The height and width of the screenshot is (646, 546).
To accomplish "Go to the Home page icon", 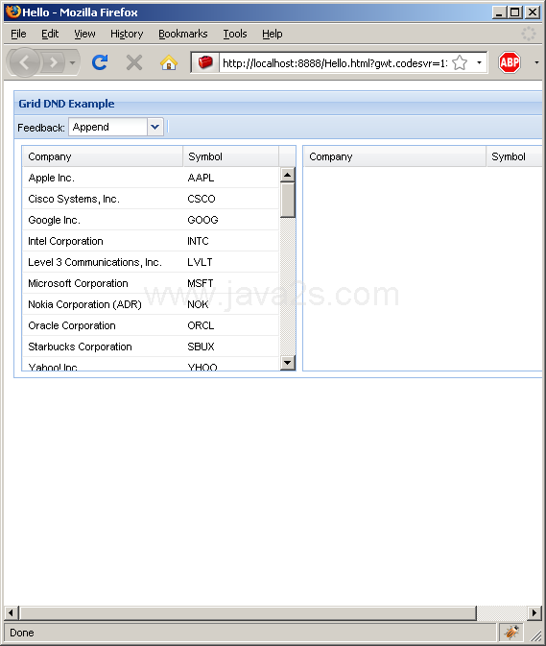I will pos(169,62).
